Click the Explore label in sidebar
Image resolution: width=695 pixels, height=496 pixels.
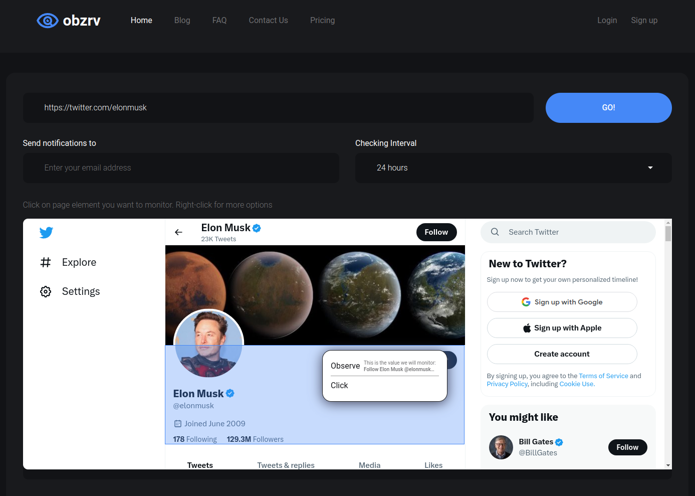(79, 262)
